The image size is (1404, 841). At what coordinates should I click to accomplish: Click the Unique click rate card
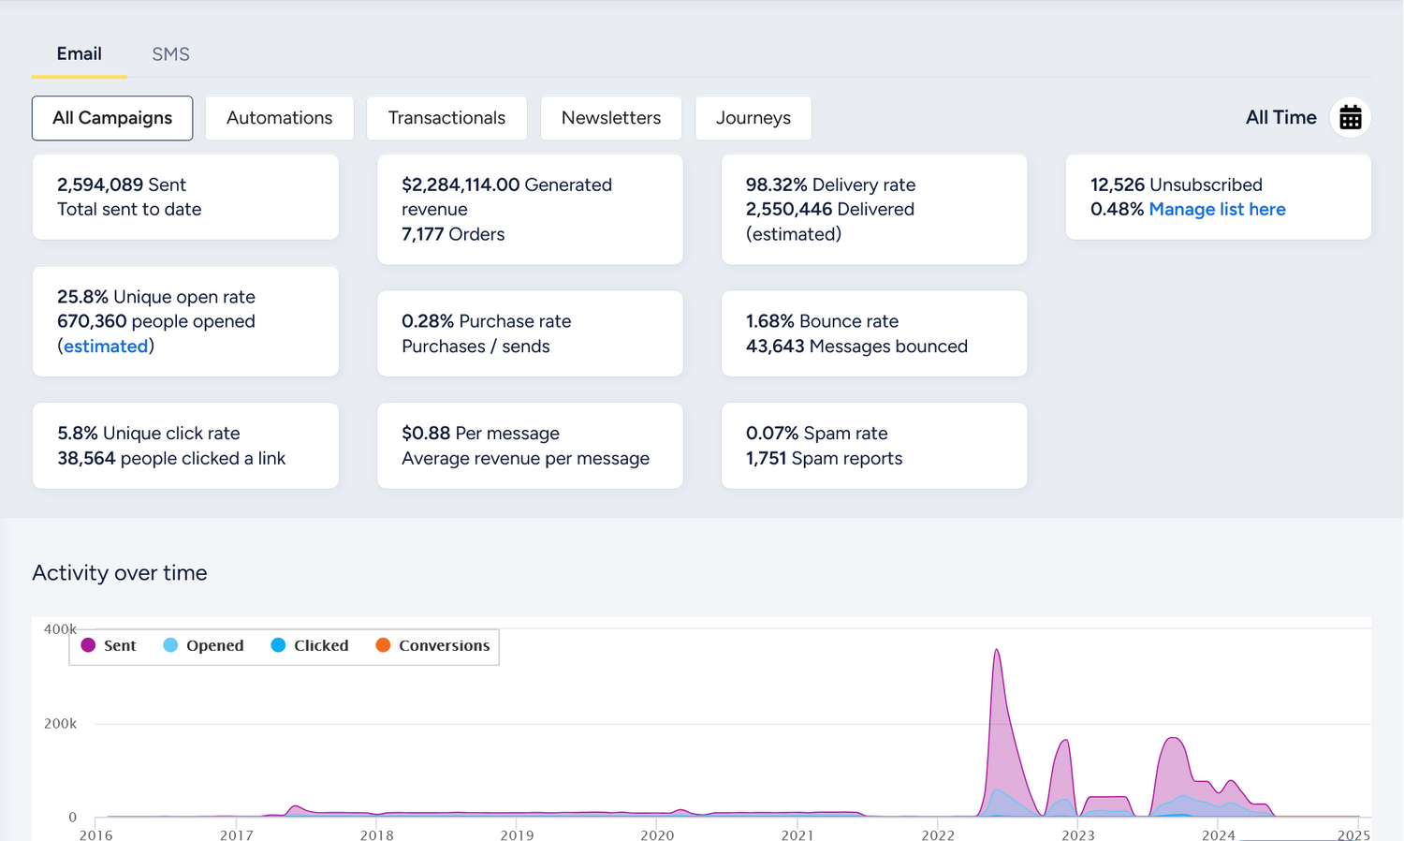185,446
